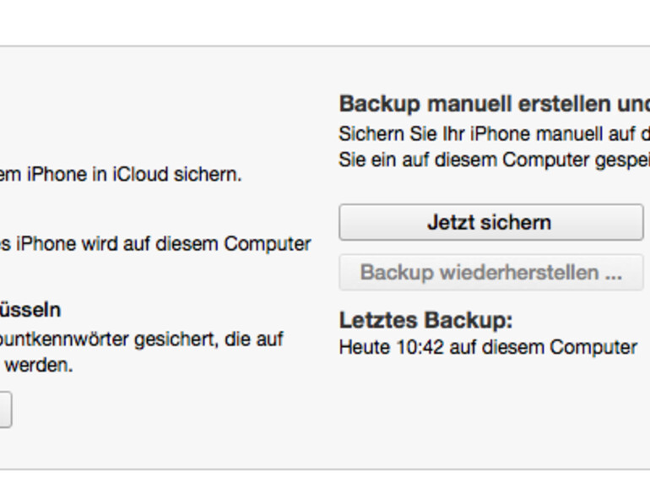Click the "ountkennwörter gesichert, die auf" description line

(x=141, y=339)
